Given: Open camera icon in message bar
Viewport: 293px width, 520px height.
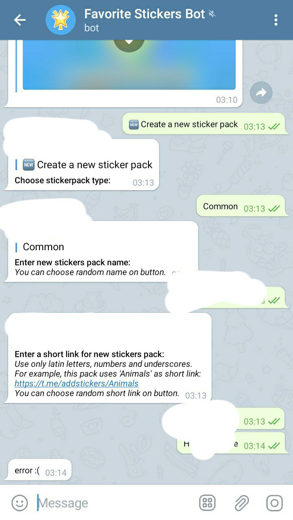Looking at the screenshot, I should point(274,503).
